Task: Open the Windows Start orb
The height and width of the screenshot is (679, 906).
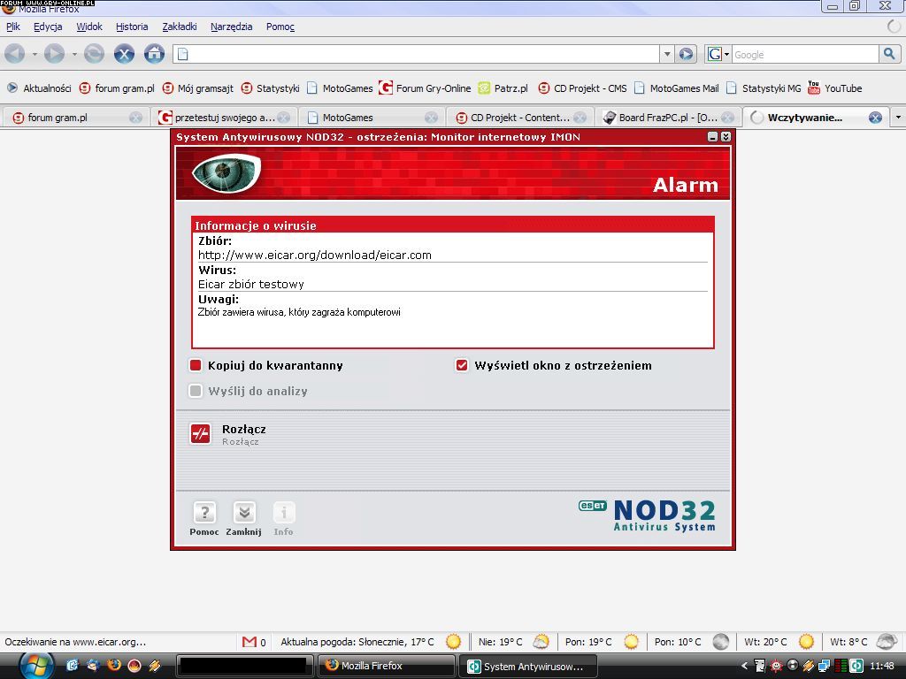Action: click(36, 666)
